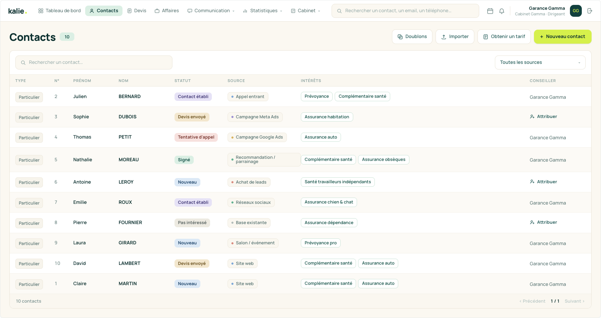Click the magnifier icon in the contact search field
The height and width of the screenshot is (318, 601).
pyautogui.click(x=23, y=62)
